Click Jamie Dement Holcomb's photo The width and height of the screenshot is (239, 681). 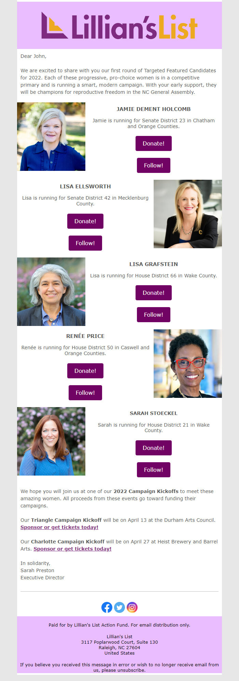coord(51,137)
